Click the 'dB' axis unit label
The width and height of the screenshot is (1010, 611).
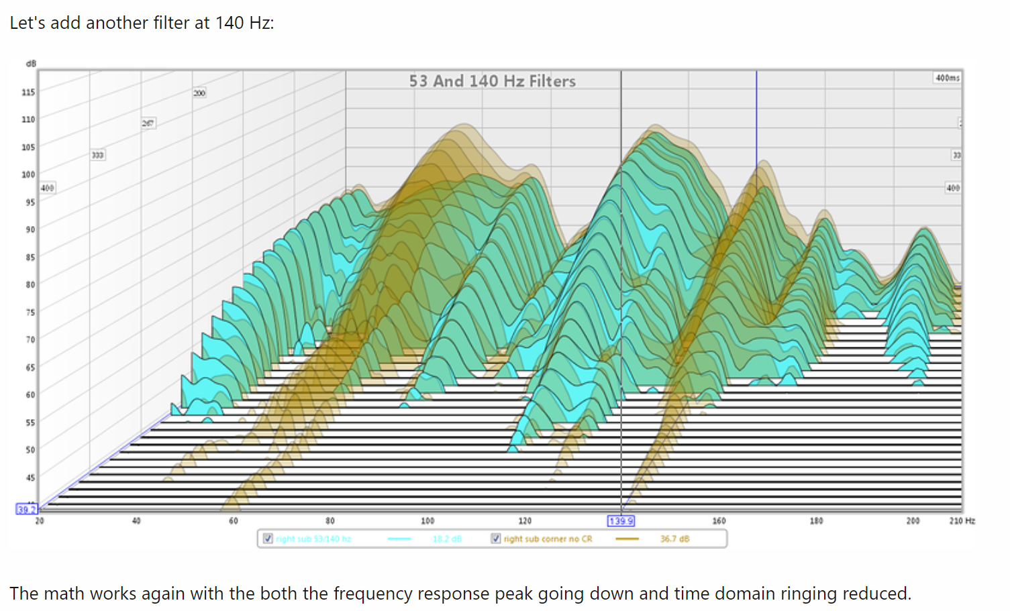31,64
